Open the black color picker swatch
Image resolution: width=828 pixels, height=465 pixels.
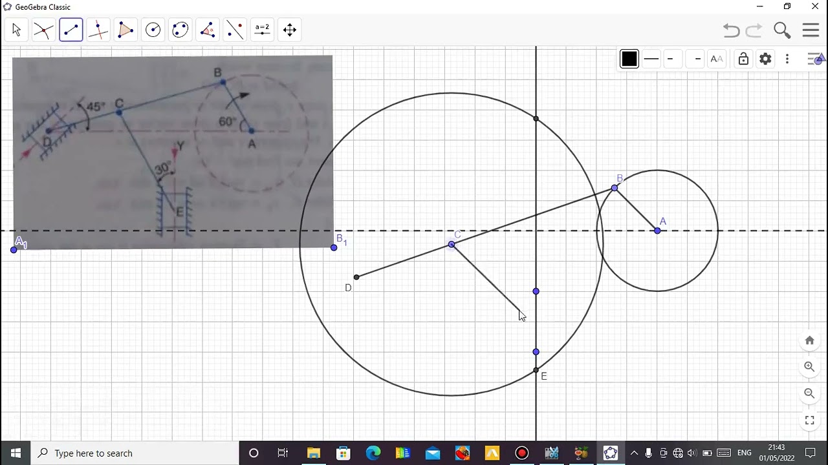[629, 59]
